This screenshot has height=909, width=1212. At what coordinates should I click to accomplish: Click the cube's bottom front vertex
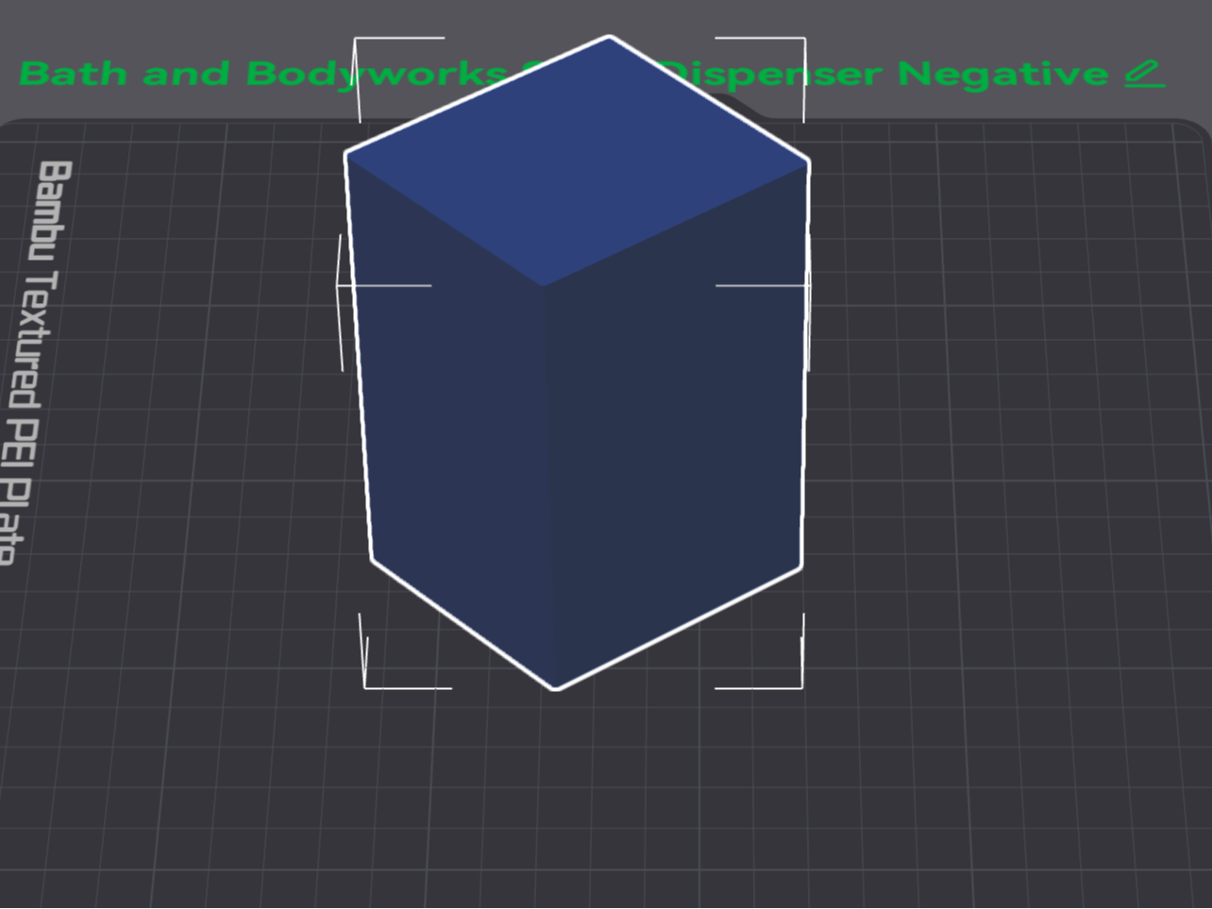point(557,687)
